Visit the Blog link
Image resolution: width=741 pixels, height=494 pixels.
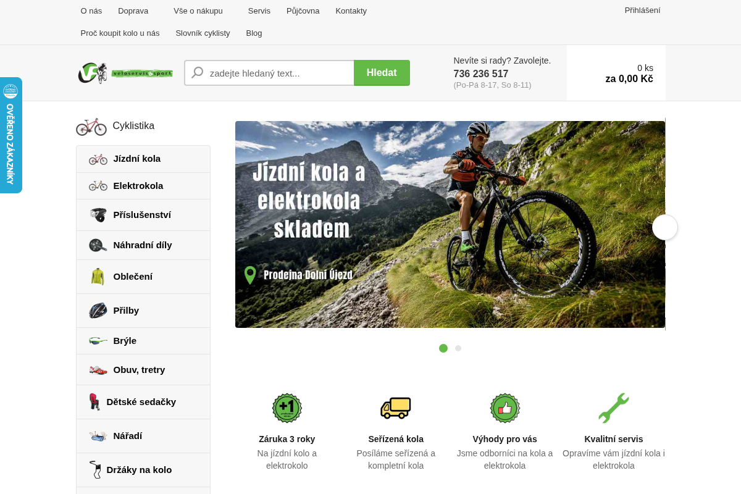254,33
